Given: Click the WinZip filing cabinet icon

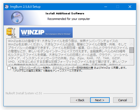Looking at the screenshot, I should coord(11,32).
